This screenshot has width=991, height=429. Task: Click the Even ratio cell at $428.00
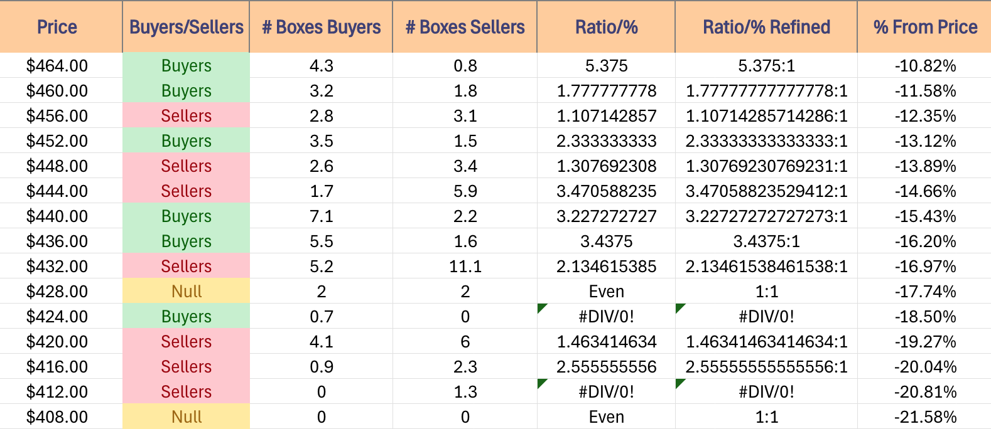pyautogui.click(x=606, y=291)
